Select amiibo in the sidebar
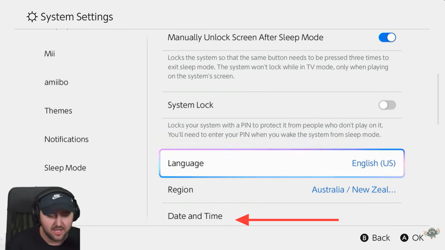This screenshot has height=250, width=445. click(56, 82)
